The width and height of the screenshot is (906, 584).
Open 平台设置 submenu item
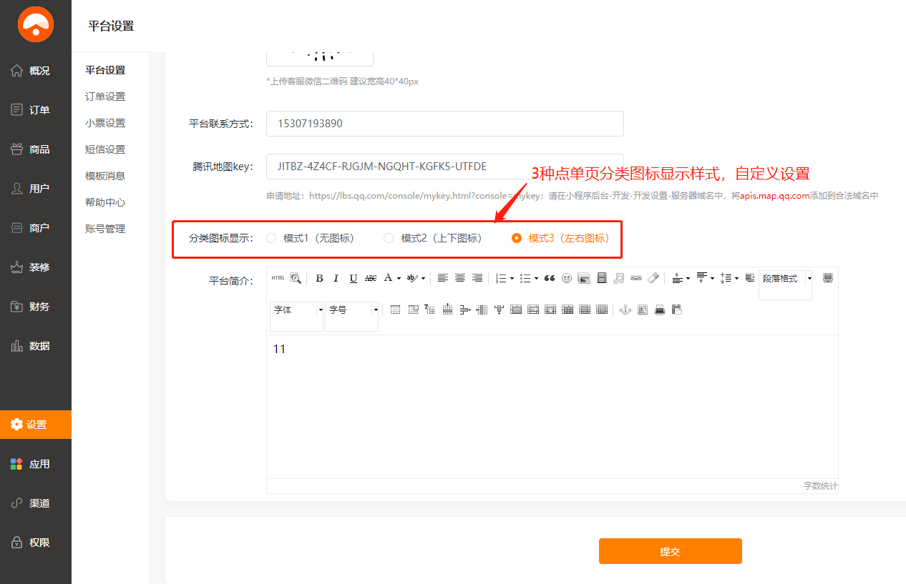pos(105,70)
